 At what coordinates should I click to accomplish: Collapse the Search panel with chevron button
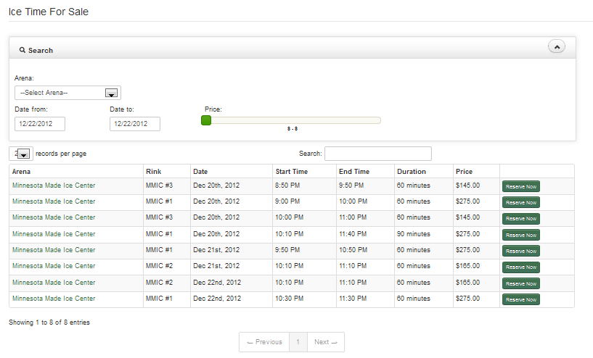(556, 46)
